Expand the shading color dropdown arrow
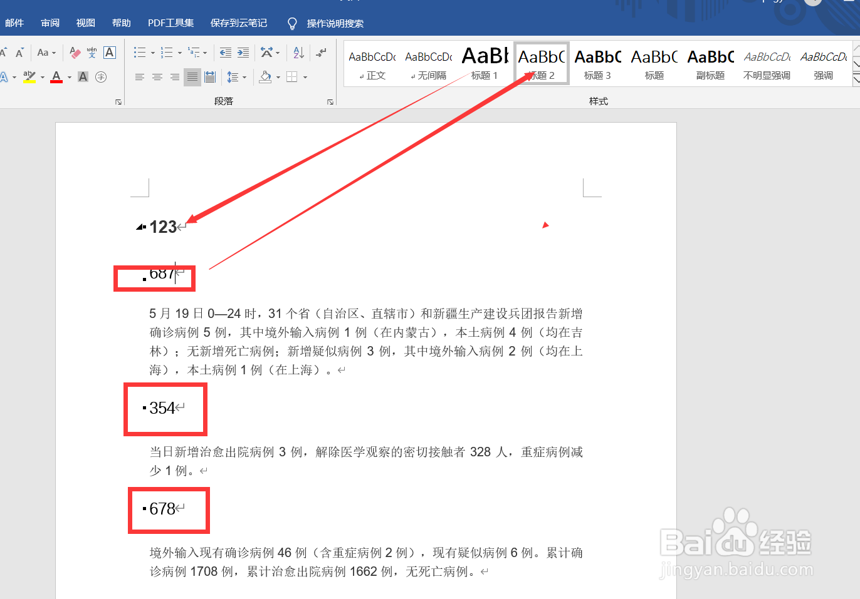This screenshot has height=599, width=860. coord(278,78)
